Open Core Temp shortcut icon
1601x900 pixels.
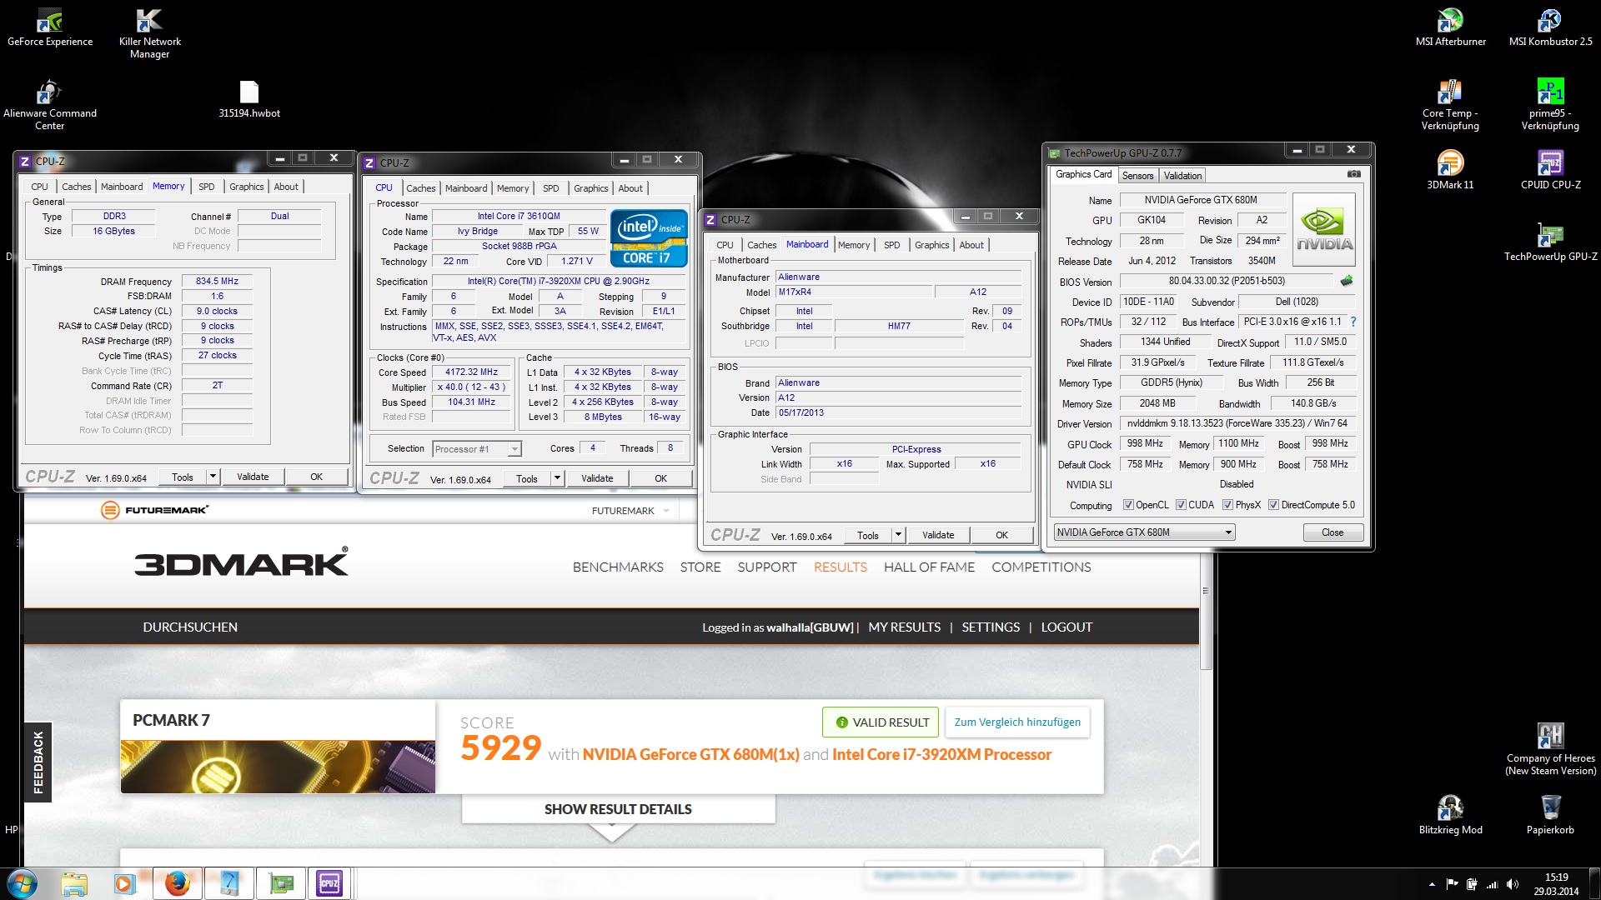pos(1450,105)
